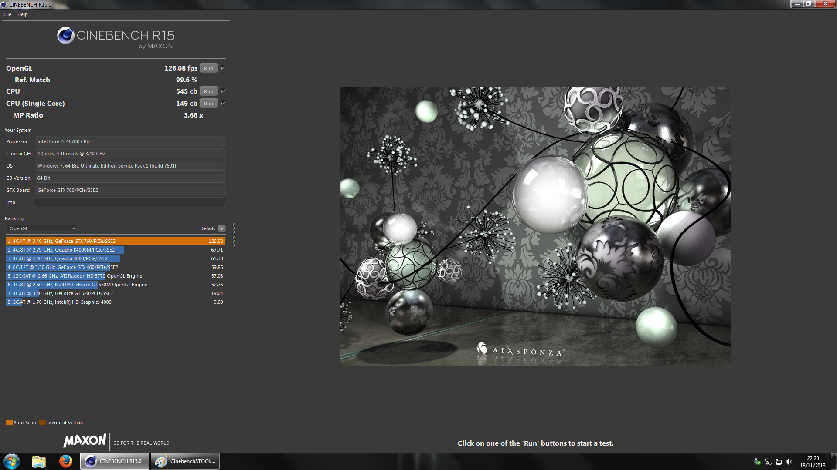This screenshot has height=470, width=837.
Task: Expand the ranking Details arrow
Action: point(222,228)
